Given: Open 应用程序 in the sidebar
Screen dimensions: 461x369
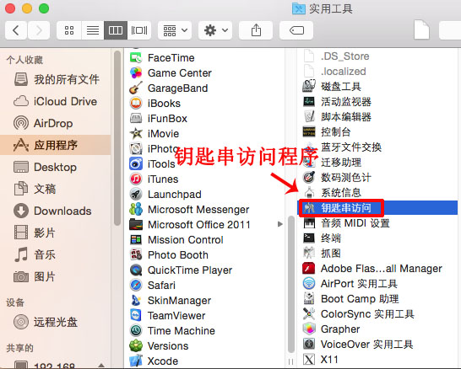Looking at the screenshot, I should click(56, 145).
